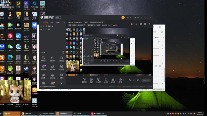Open the hamburger menu in title bar

click(141, 18)
